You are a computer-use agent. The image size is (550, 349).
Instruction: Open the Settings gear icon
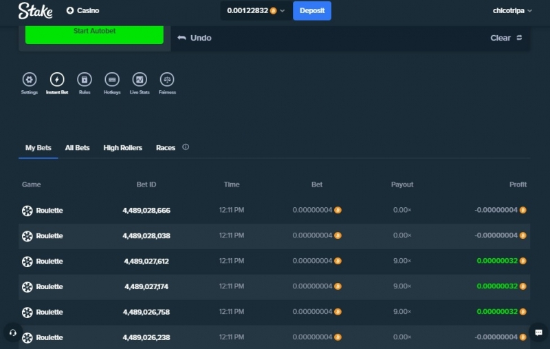tap(30, 80)
